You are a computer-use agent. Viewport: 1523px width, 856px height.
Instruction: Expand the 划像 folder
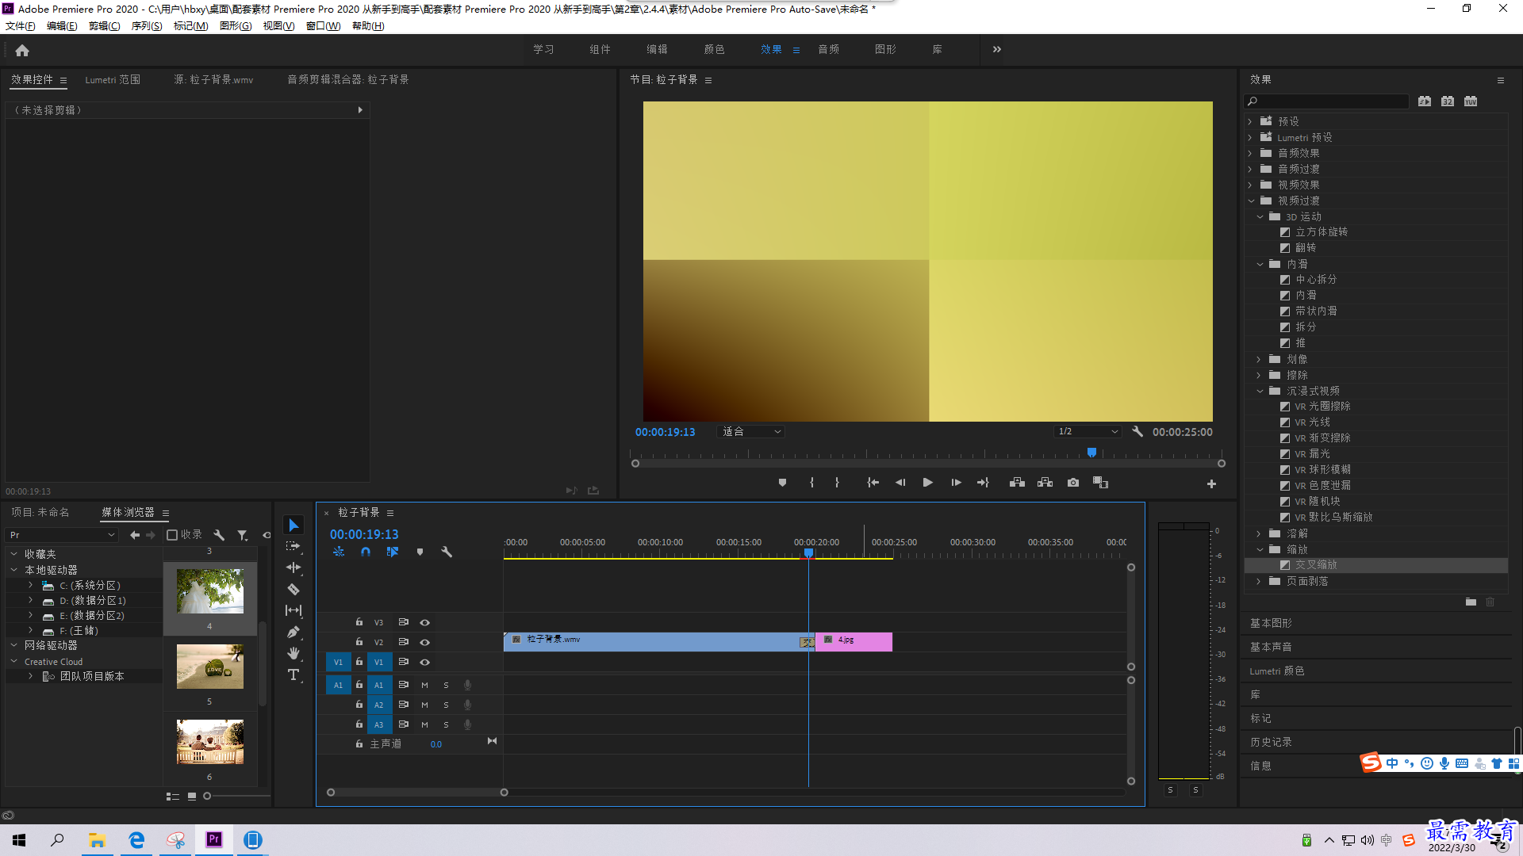coord(1259,359)
